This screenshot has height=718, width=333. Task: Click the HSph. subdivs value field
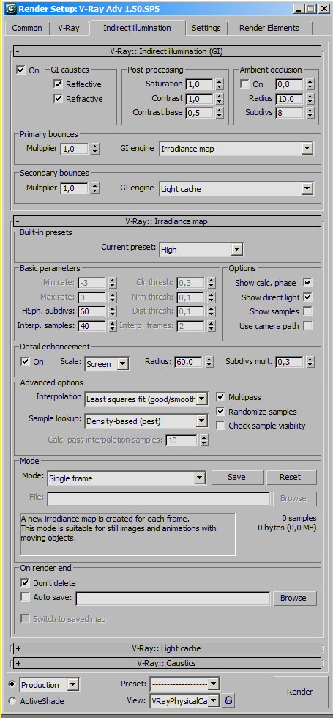tap(92, 311)
